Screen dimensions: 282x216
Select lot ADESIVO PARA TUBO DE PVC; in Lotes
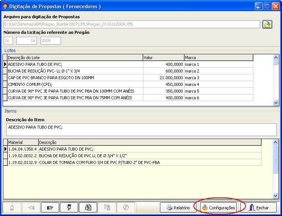(x=75, y=64)
